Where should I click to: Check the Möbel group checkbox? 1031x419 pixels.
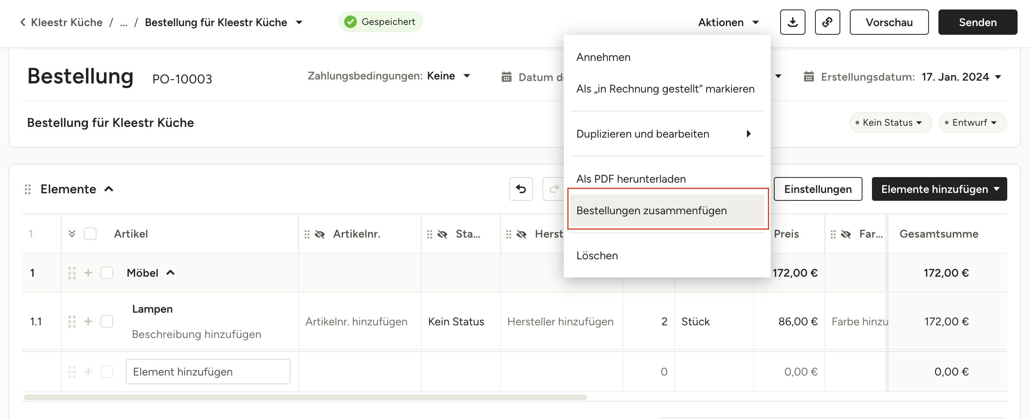(x=106, y=273)
